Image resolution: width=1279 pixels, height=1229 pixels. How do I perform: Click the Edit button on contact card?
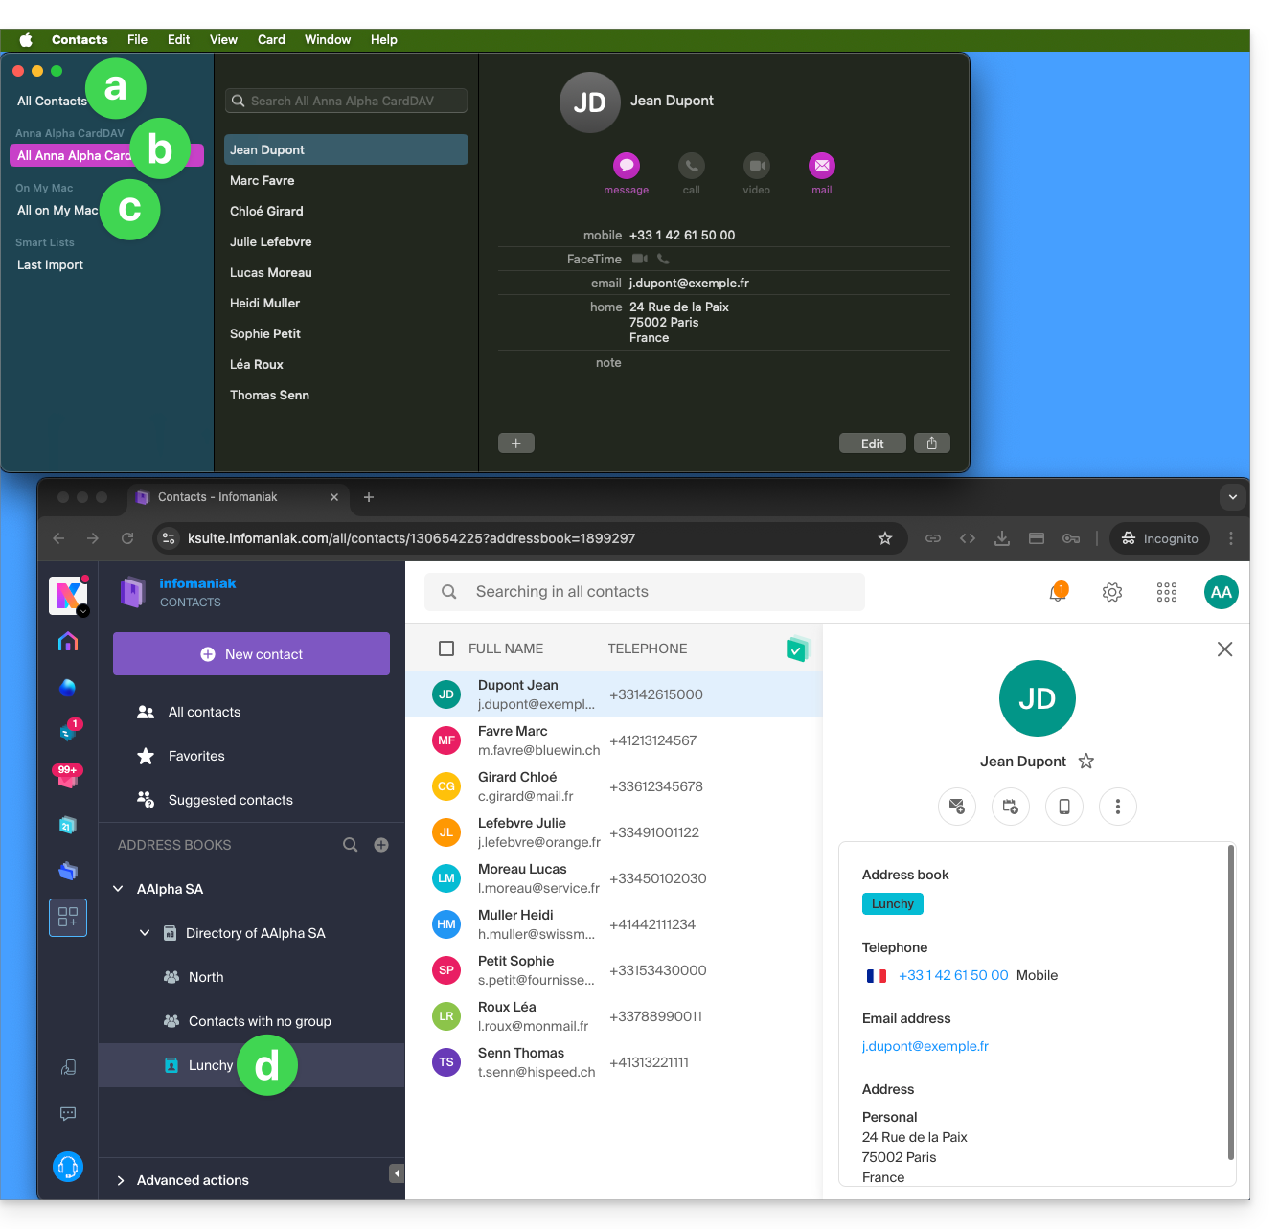(x=872, y=444)
